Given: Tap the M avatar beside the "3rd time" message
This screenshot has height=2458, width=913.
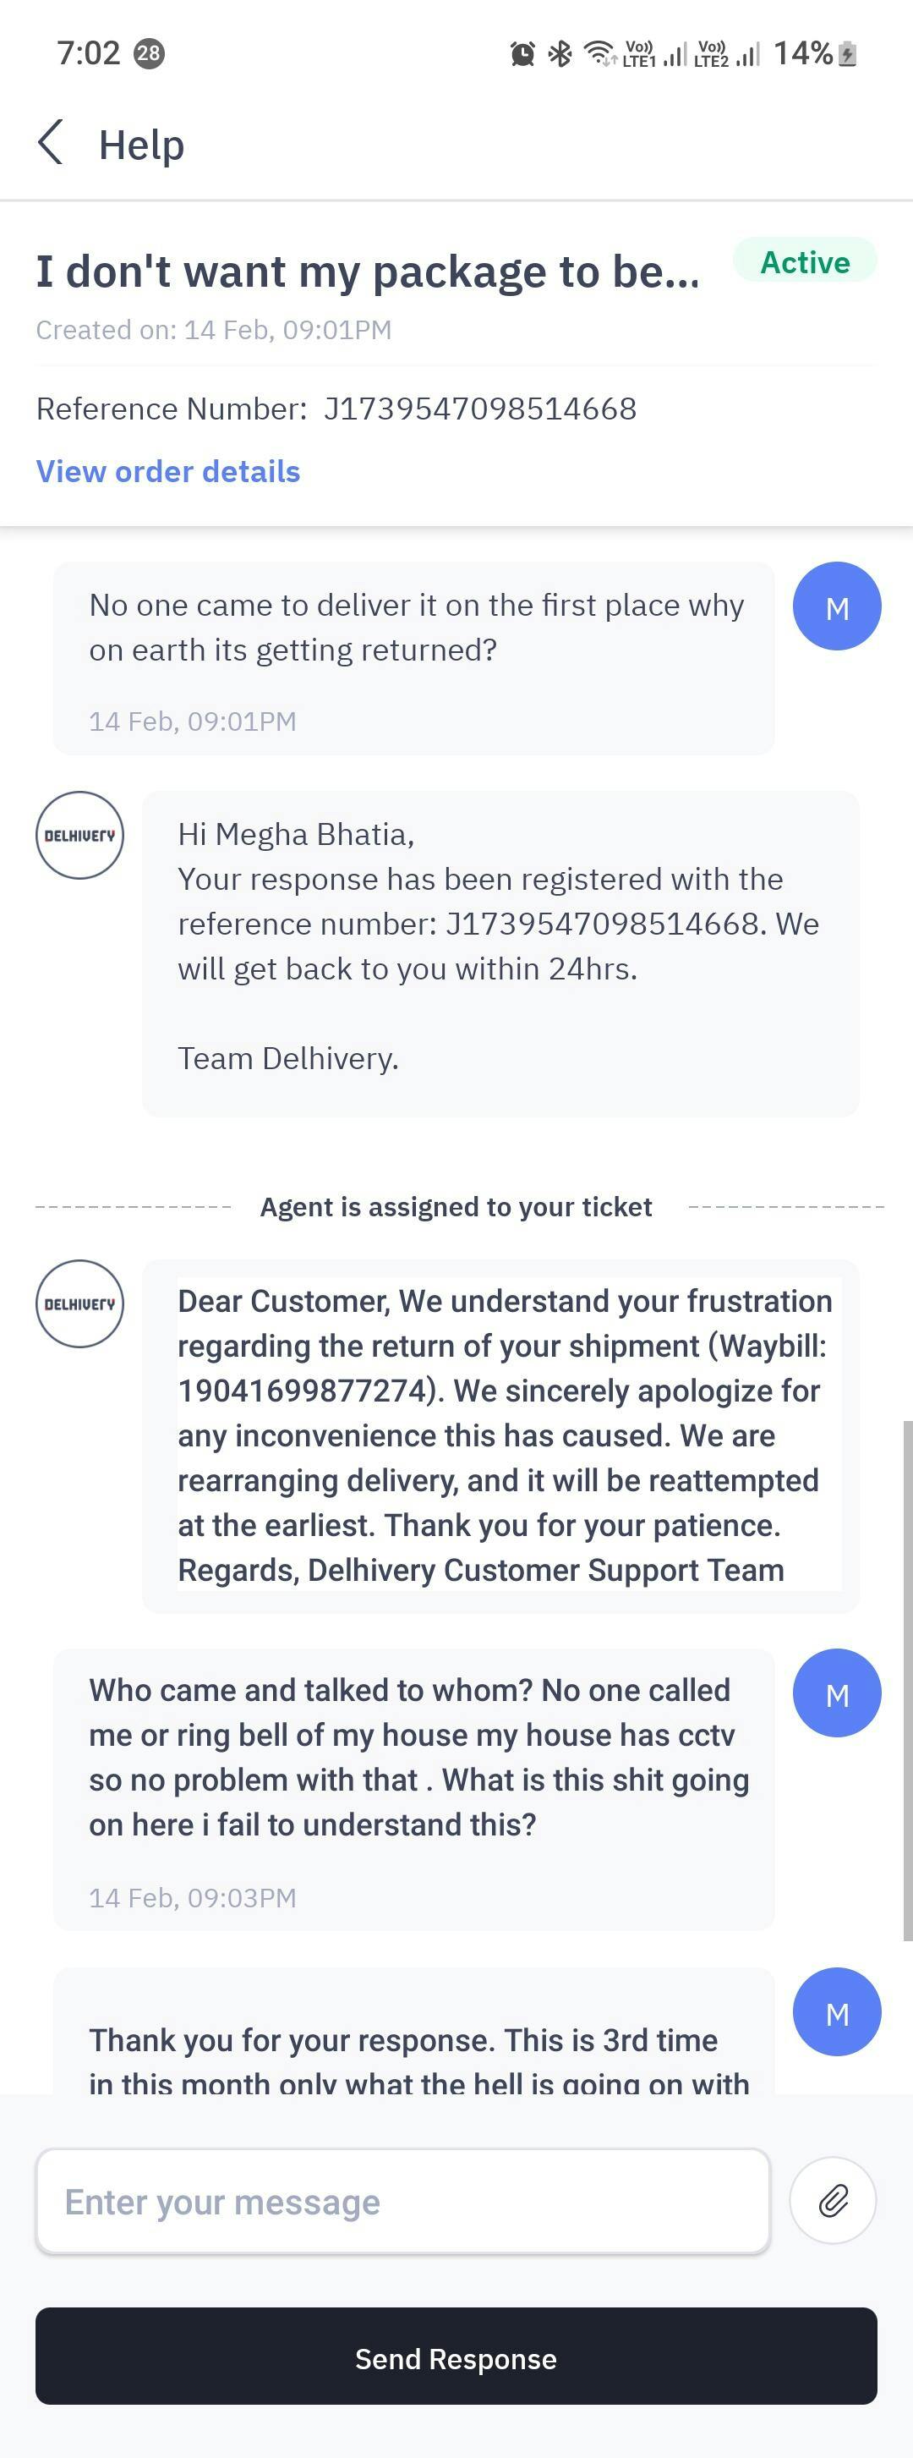Looking at the screenshot, I should coord(837,2012).
